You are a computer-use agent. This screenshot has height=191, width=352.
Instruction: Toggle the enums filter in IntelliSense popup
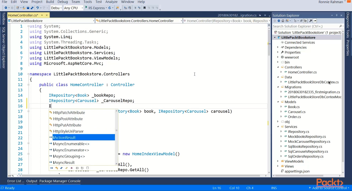pos(66,168)
